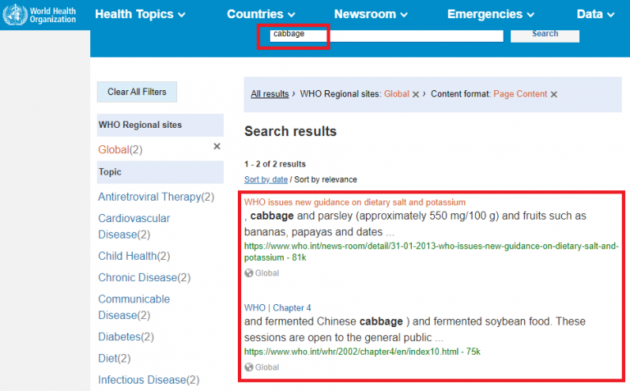
Task: Click the World Health Organization logo
Action: tap(39, 15)
